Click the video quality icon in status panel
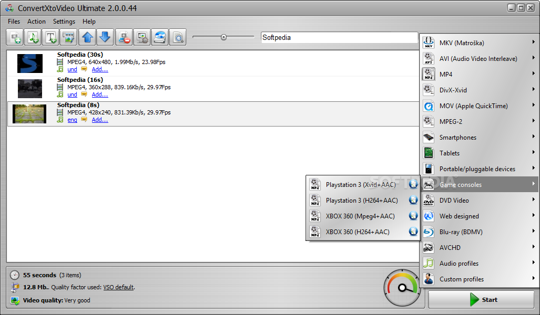 coord(15,300)
